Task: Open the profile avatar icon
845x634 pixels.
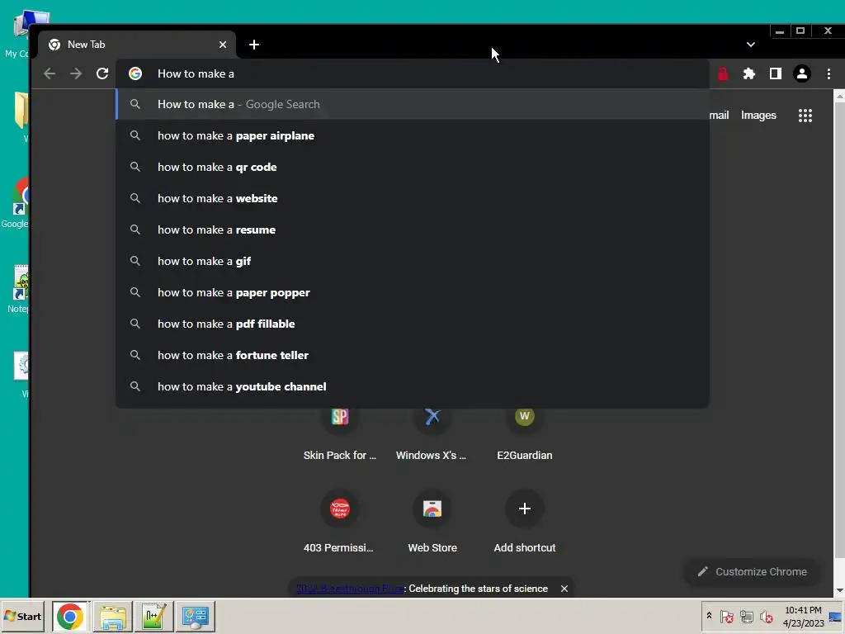Action: click(x=802, y=73)
